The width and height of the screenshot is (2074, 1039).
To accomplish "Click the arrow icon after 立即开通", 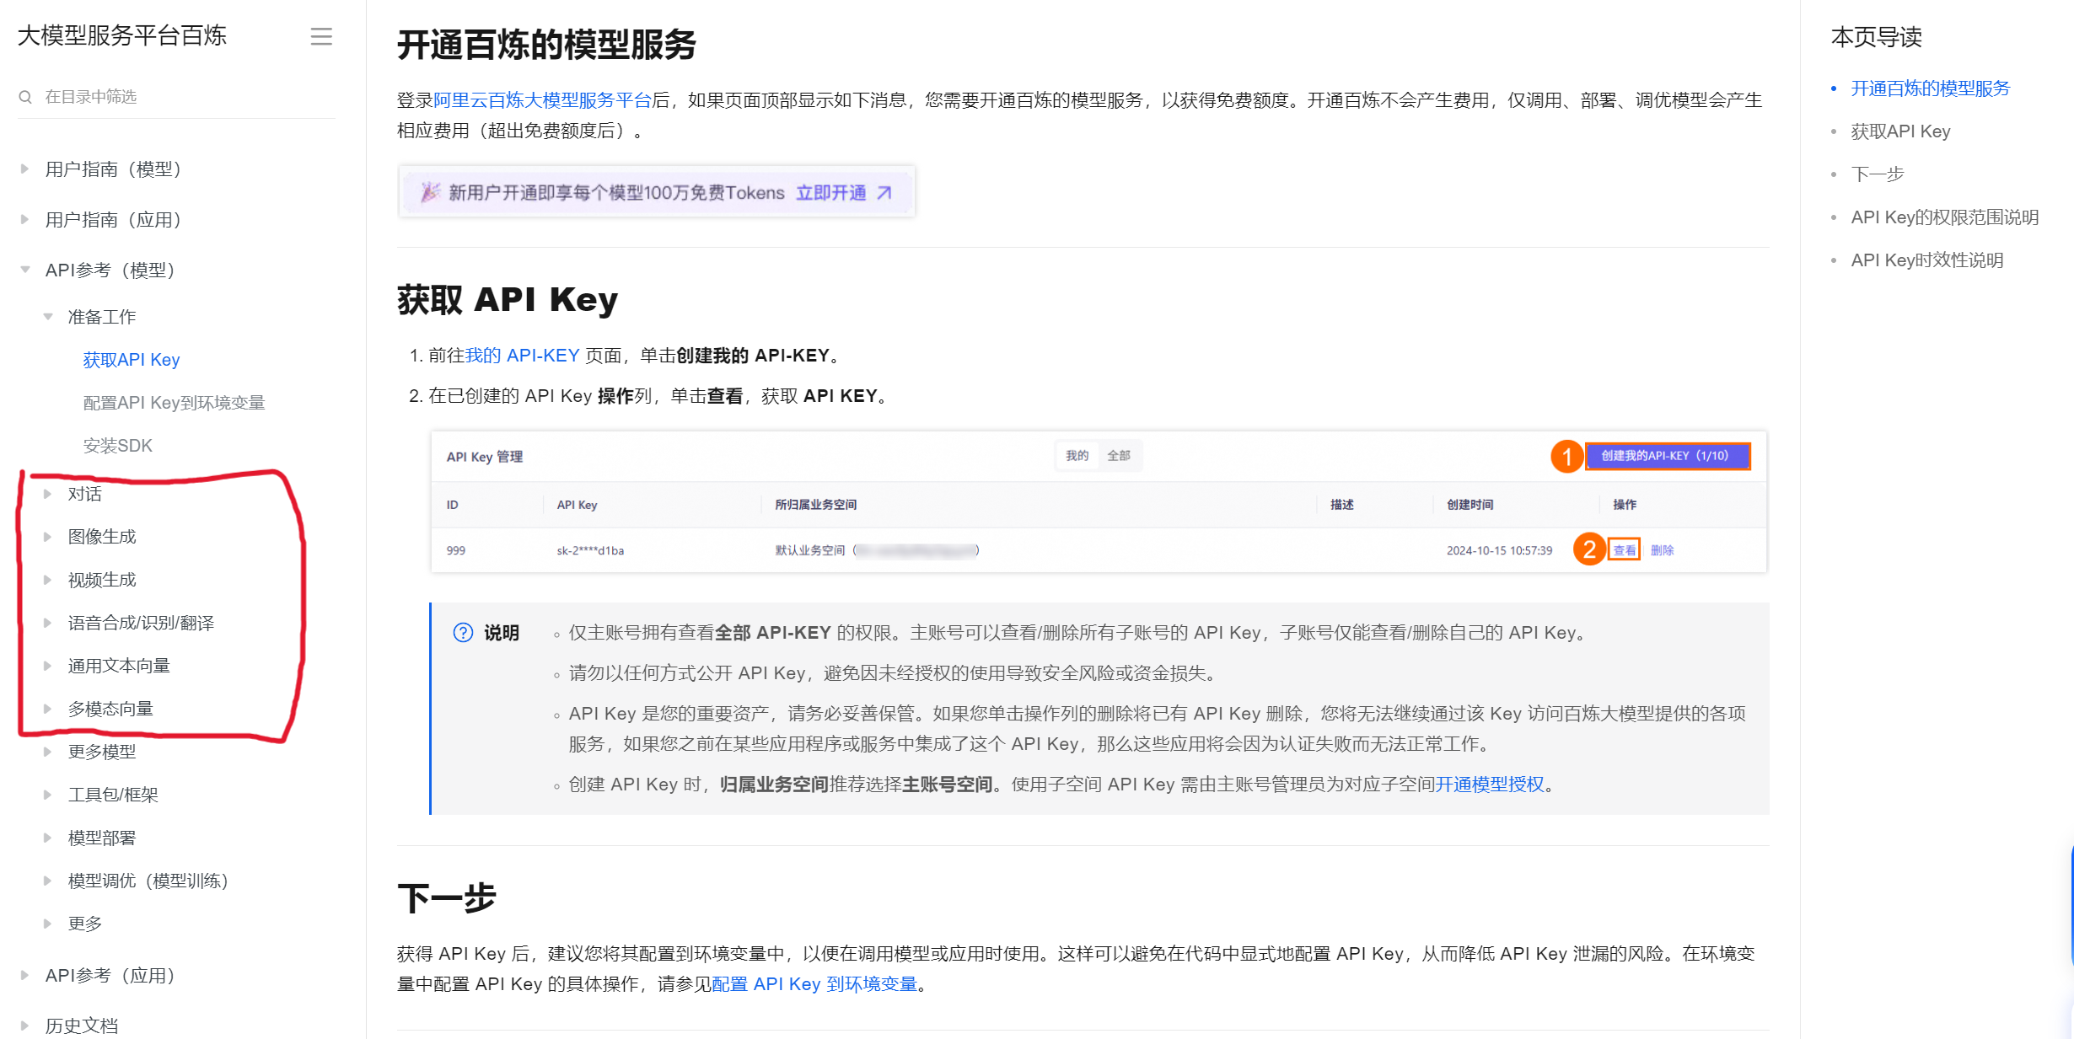I will (x=883, y=192).
